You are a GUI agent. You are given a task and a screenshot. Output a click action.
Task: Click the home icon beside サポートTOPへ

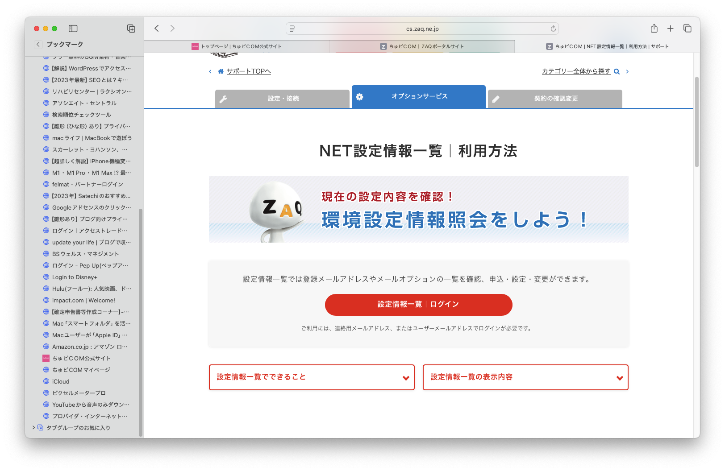pos(221,71)
